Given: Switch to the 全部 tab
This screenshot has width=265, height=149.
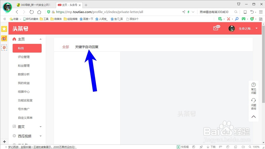Looking at the screenshot, I should (65, 47).
